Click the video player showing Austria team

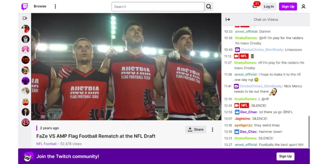(126, 67)
